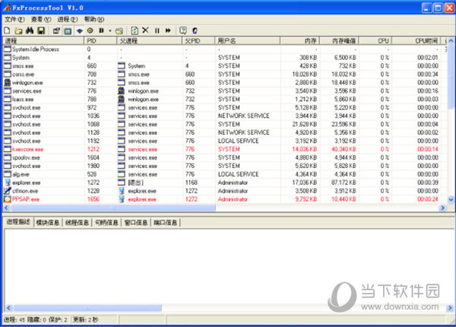Click the X kill process icon
The height and width of the screenshot is (327, 456).
click(145, 30)
